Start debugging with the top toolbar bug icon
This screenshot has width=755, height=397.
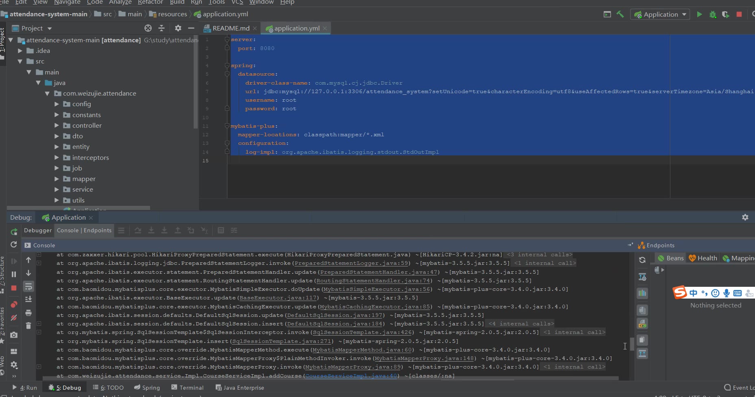point(713,14)
